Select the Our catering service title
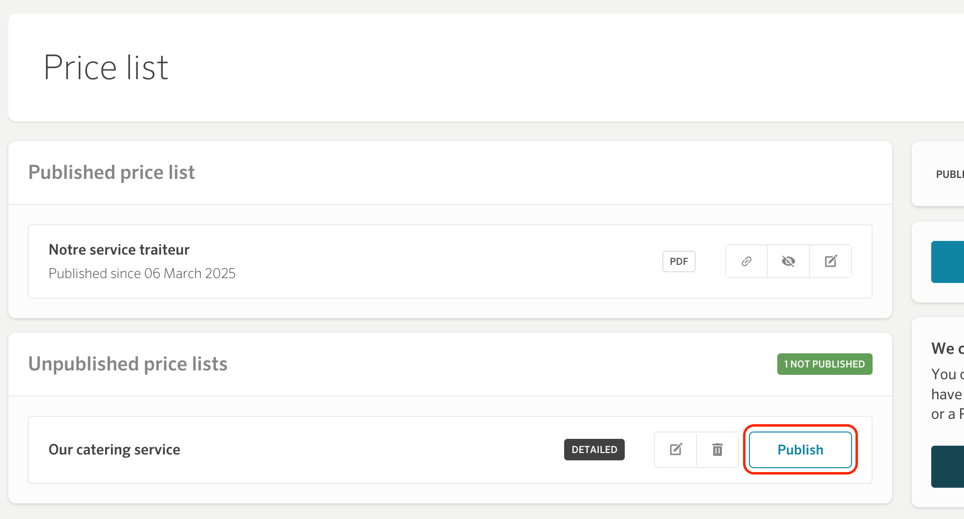The width and height of the screenshot is (964, 519). [x=114, y=450]
